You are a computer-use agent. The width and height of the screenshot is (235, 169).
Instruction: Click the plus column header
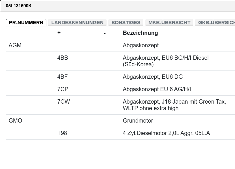59,33
